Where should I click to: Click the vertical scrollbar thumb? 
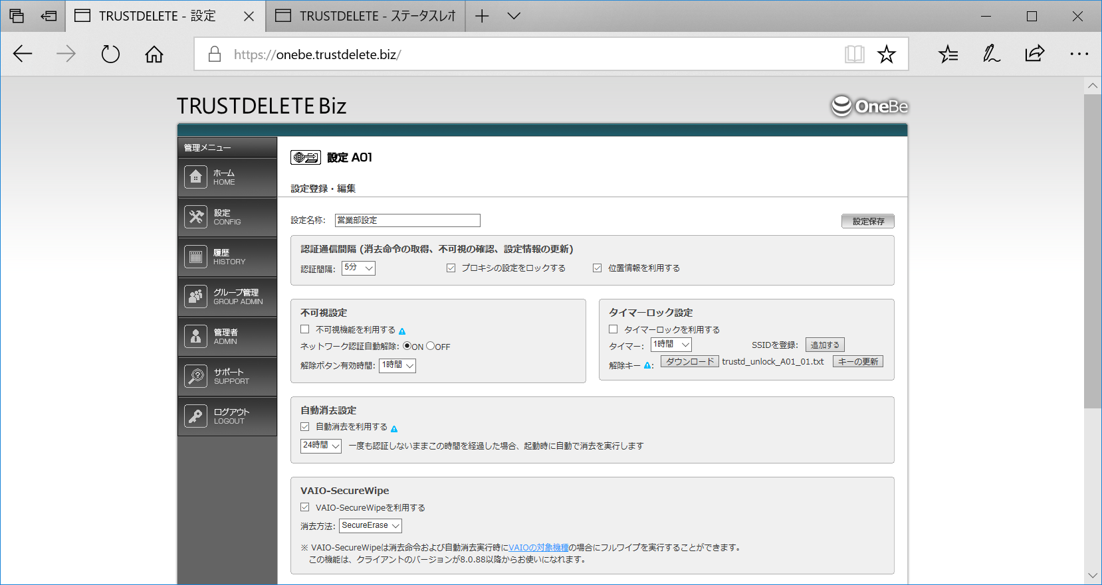(1093, 251)
